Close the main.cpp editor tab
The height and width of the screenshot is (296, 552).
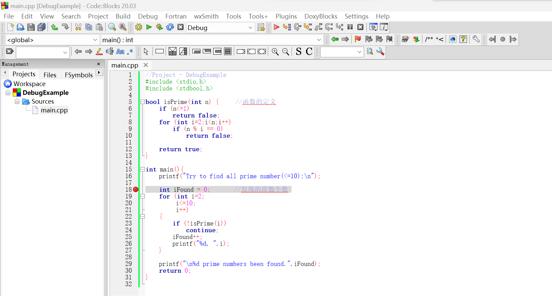coord(146,65)
